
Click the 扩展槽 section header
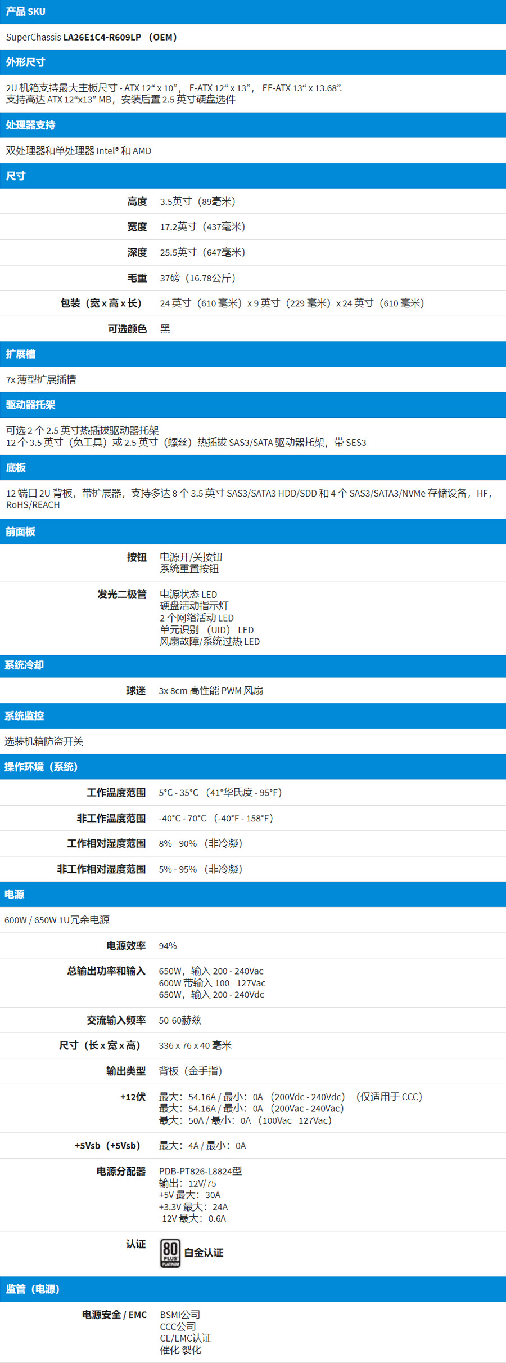21,354
